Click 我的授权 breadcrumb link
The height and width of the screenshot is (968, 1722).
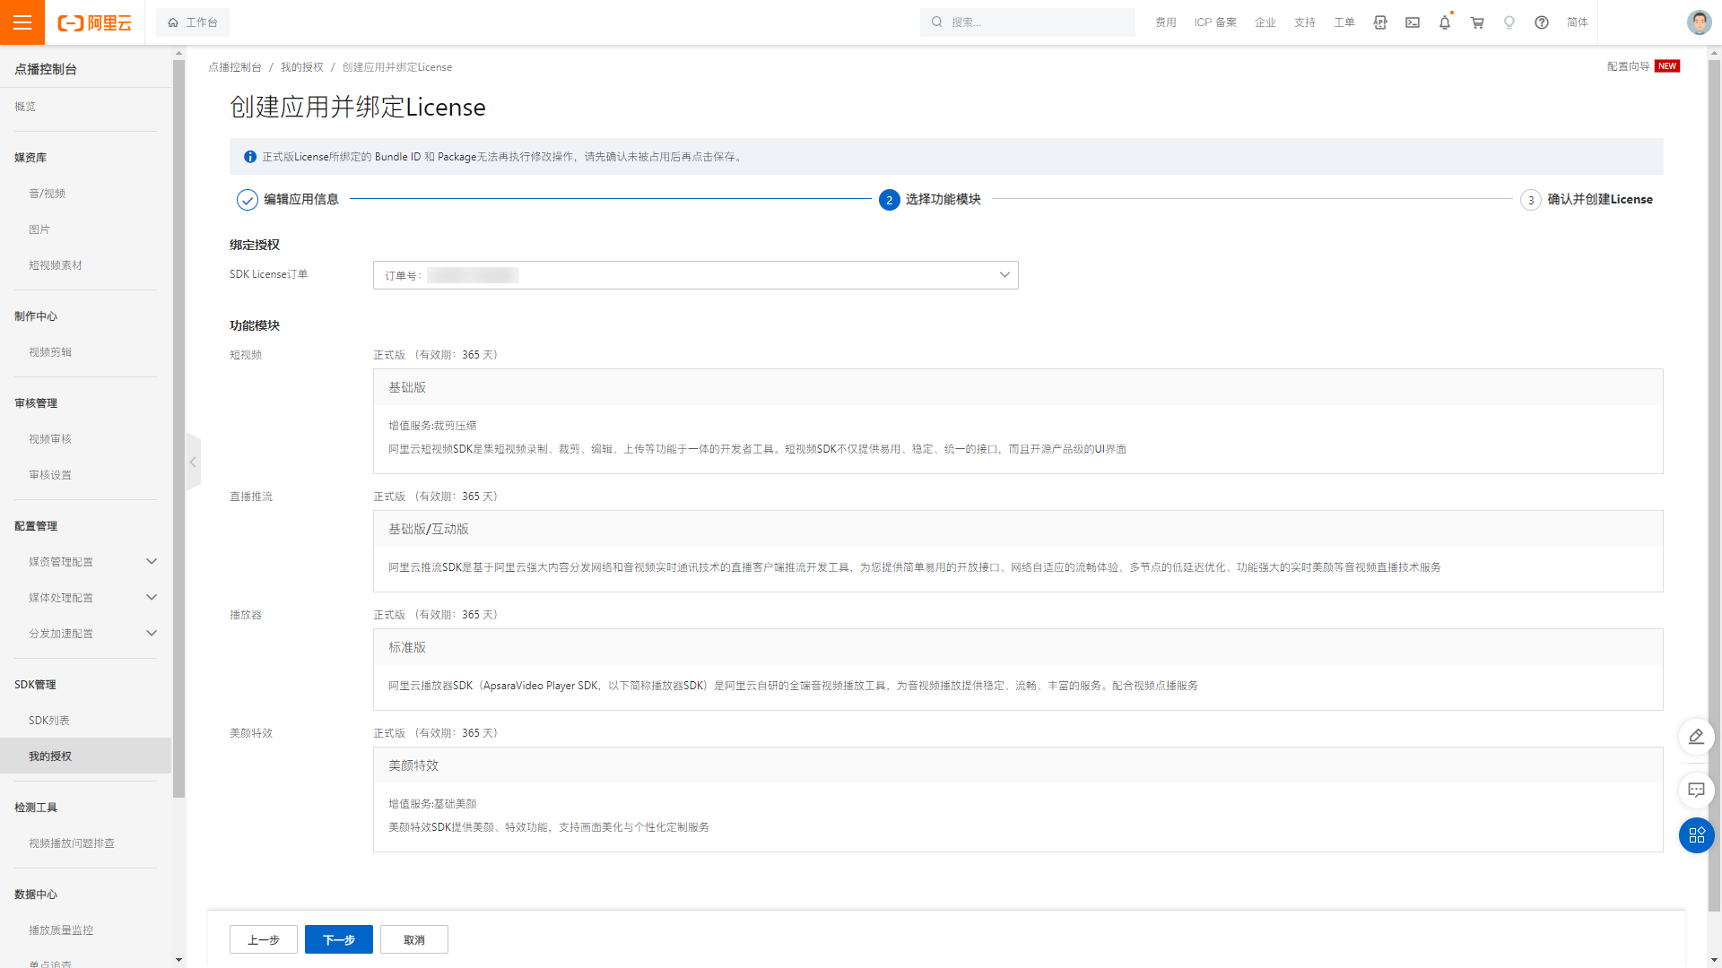click(301, 67)
